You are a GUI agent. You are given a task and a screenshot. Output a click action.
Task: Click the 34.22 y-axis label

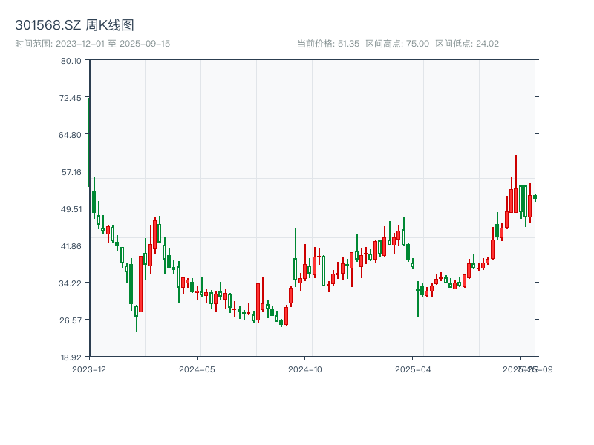[70, 283]
